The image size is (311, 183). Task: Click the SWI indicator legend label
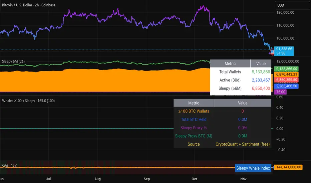(x=10, y=166)
